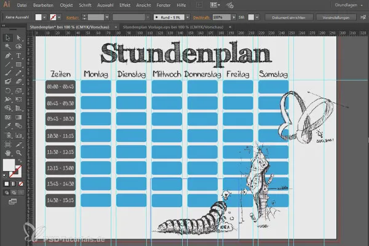The height and width of the screenshot is (246, 369).
Task: Select the Paintbrush tool
Action: [8, 73]
